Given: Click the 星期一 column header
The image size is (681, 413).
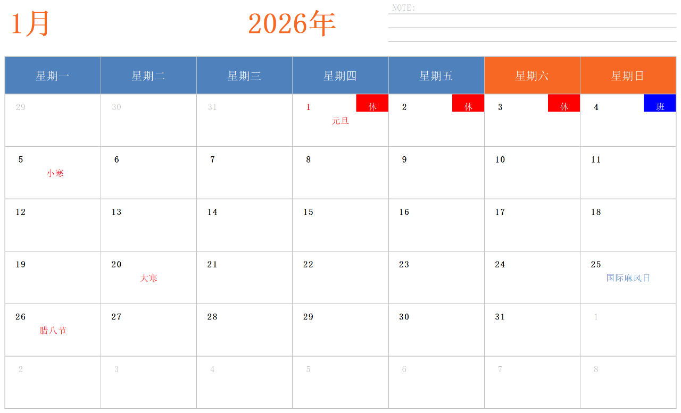Looking at the screenshot, I should click(53, 76).
